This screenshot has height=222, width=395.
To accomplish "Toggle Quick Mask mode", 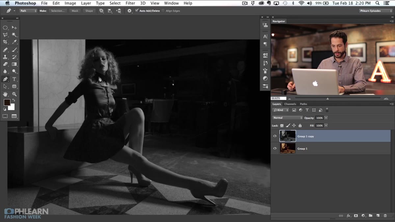I will (x=5, y=116).
